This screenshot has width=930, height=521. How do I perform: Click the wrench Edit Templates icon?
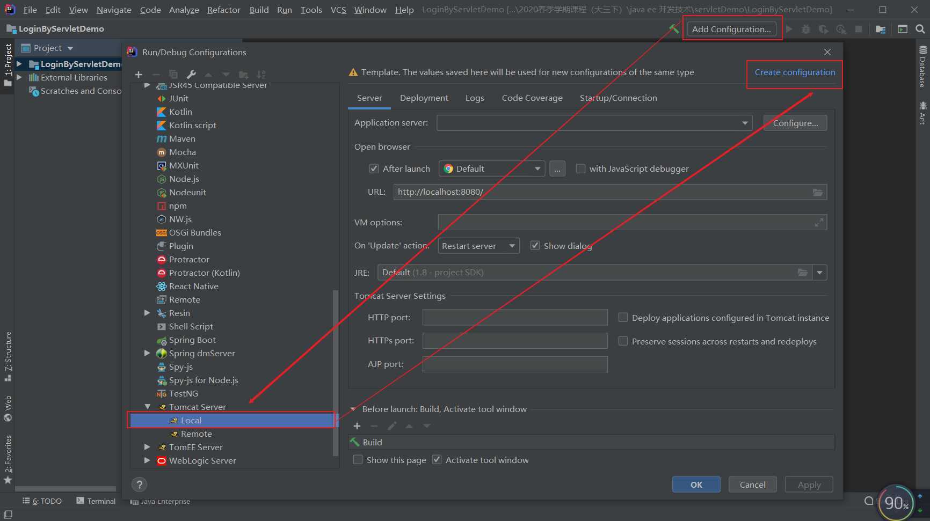point(191,75)
